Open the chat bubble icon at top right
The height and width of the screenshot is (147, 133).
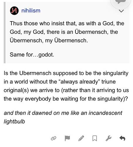click(121, 1)
